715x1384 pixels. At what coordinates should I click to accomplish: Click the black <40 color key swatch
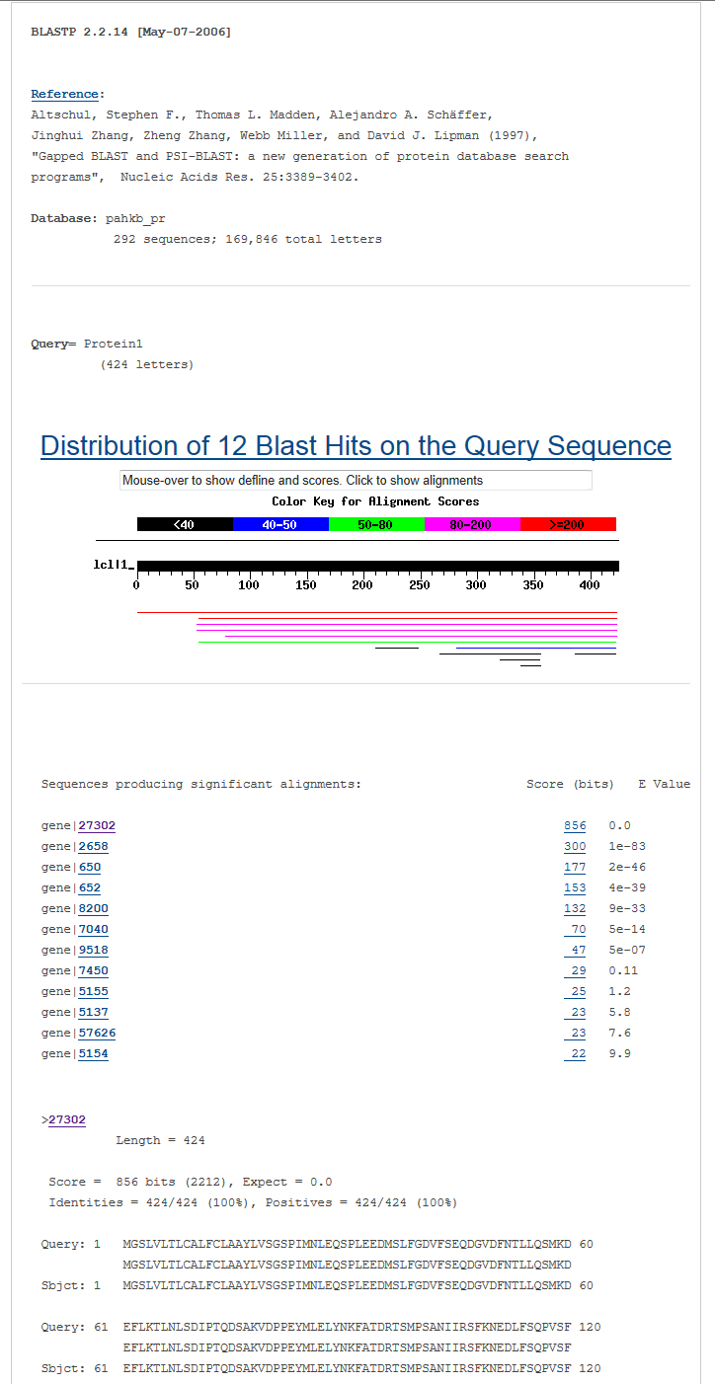click(185, 524)
